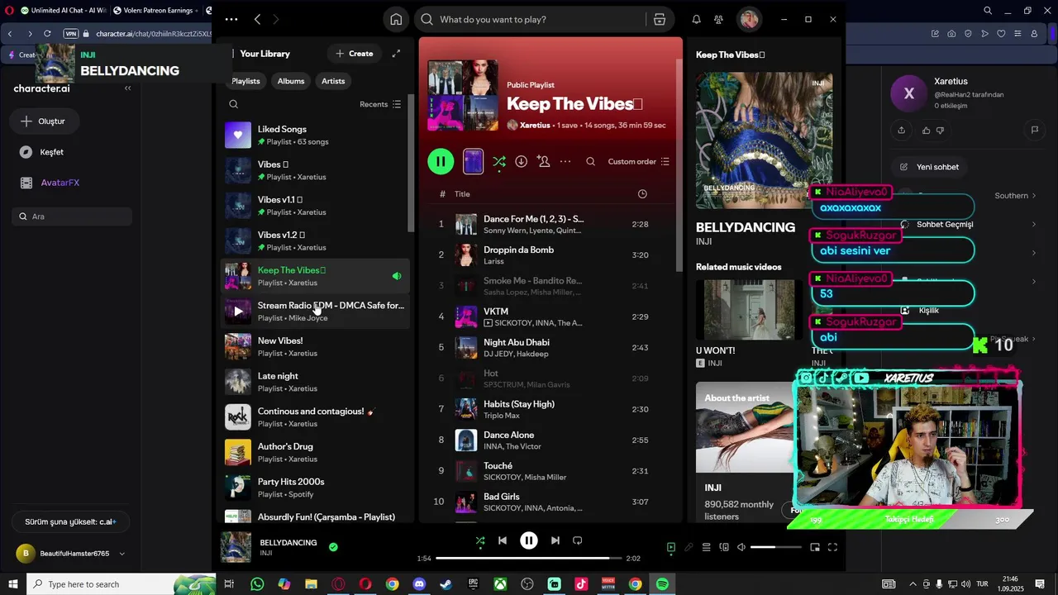Toggle the Now Playing view panel
This screenshot has height=595, width=1058.
(671, 547)
